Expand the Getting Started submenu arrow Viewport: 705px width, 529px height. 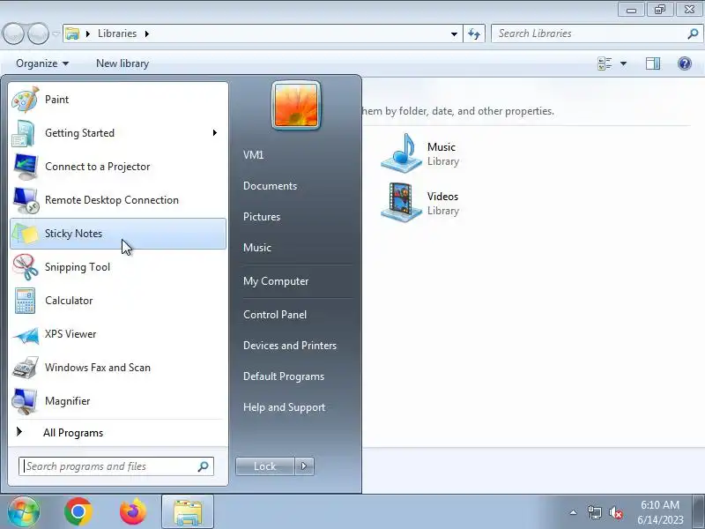coord(215,133)
